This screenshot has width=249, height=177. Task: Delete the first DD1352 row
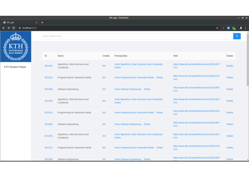[118, 68]
